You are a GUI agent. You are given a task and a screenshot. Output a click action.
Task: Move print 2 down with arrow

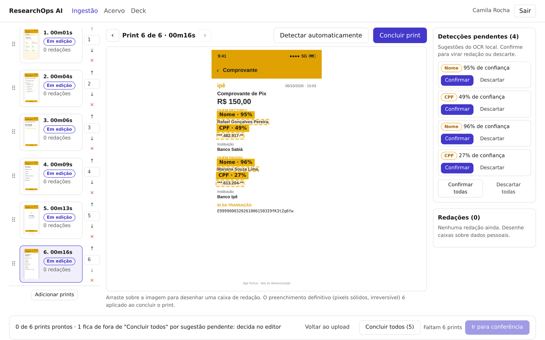click(92, 94)
